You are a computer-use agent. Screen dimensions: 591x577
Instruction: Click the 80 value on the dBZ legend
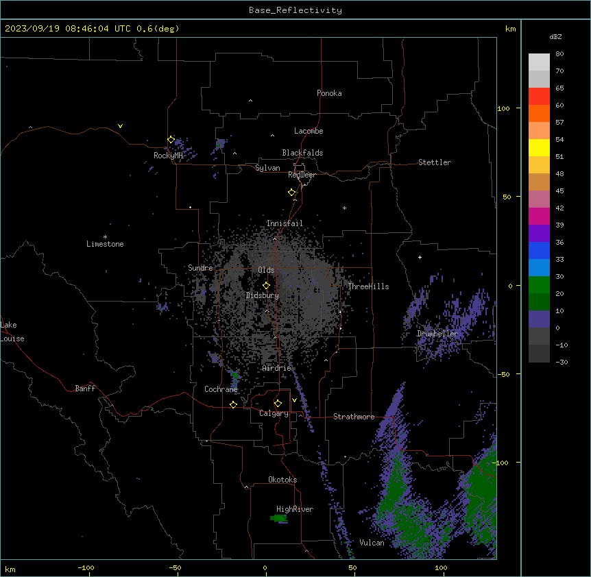pyautogui.click(x=559, y=53)
